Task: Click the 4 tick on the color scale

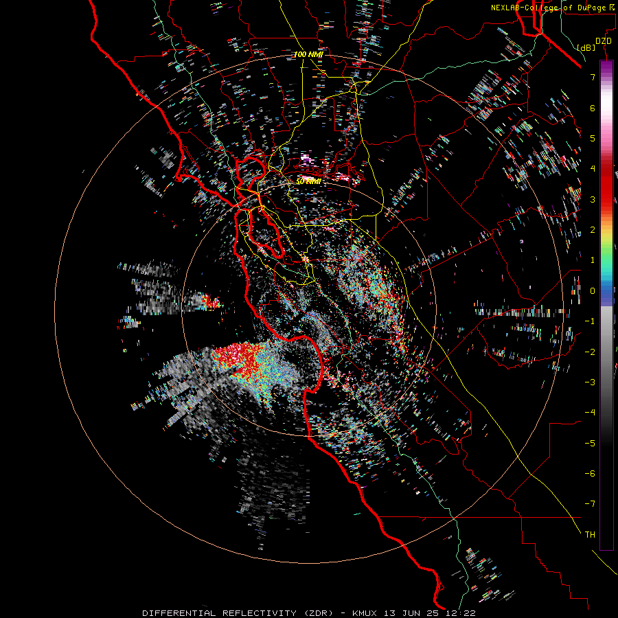Action: [x=593, y=169]
